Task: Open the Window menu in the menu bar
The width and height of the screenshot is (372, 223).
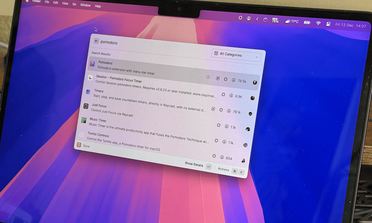Action: (x=86, y=5)
